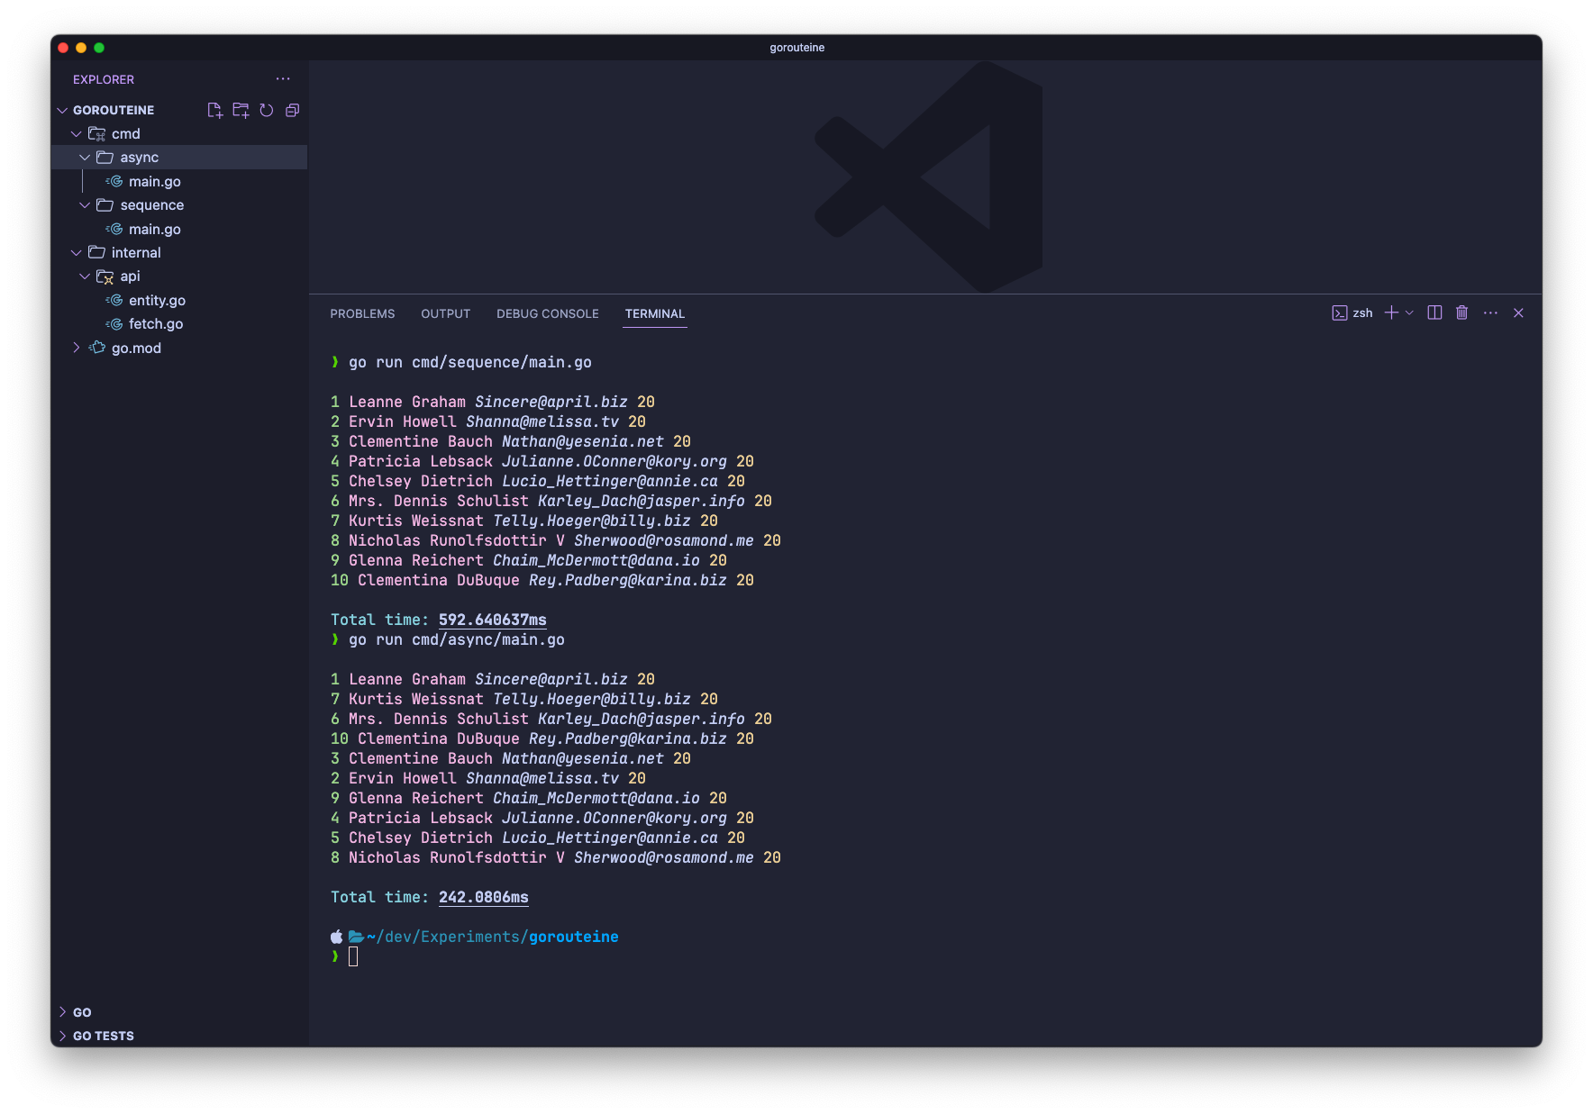The height and width of the screenshot is (1114, 1593).
Task: Click the 'go run cmd/sequence/main.go' command line
Action: (x=469, y=362)
